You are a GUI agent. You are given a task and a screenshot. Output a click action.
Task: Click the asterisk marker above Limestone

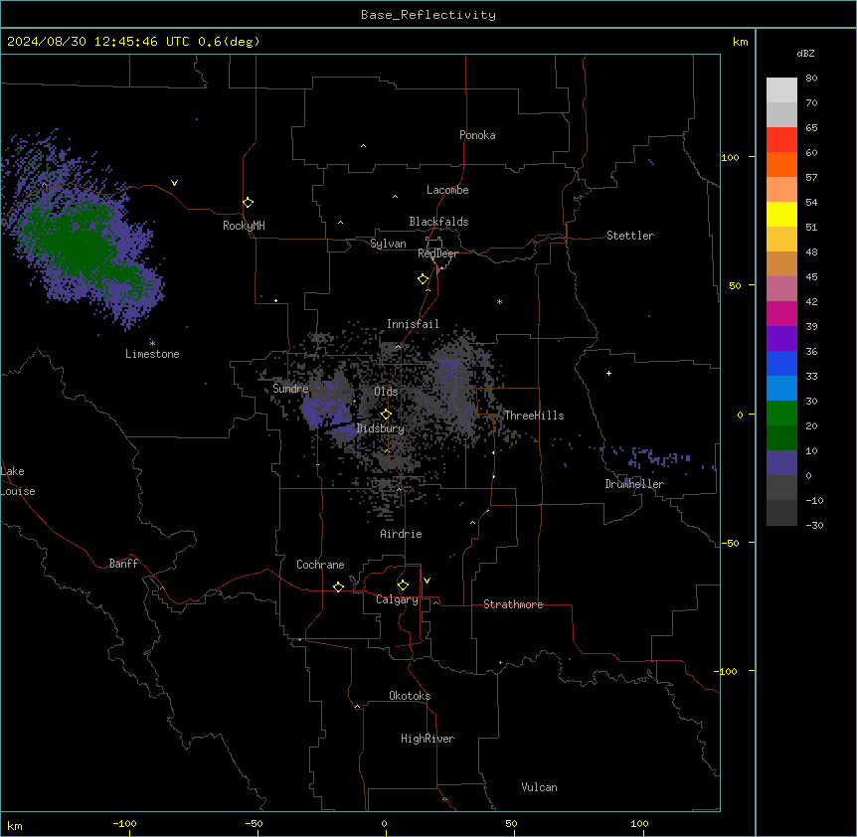pyautogui.click(x=152, y=343)
